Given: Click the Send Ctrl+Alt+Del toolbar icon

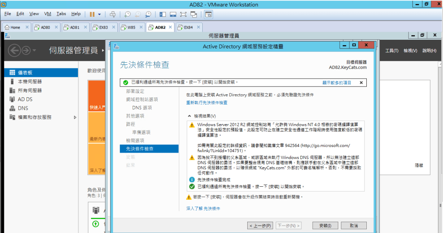Looking at the screenshot, I should [113, 14].
